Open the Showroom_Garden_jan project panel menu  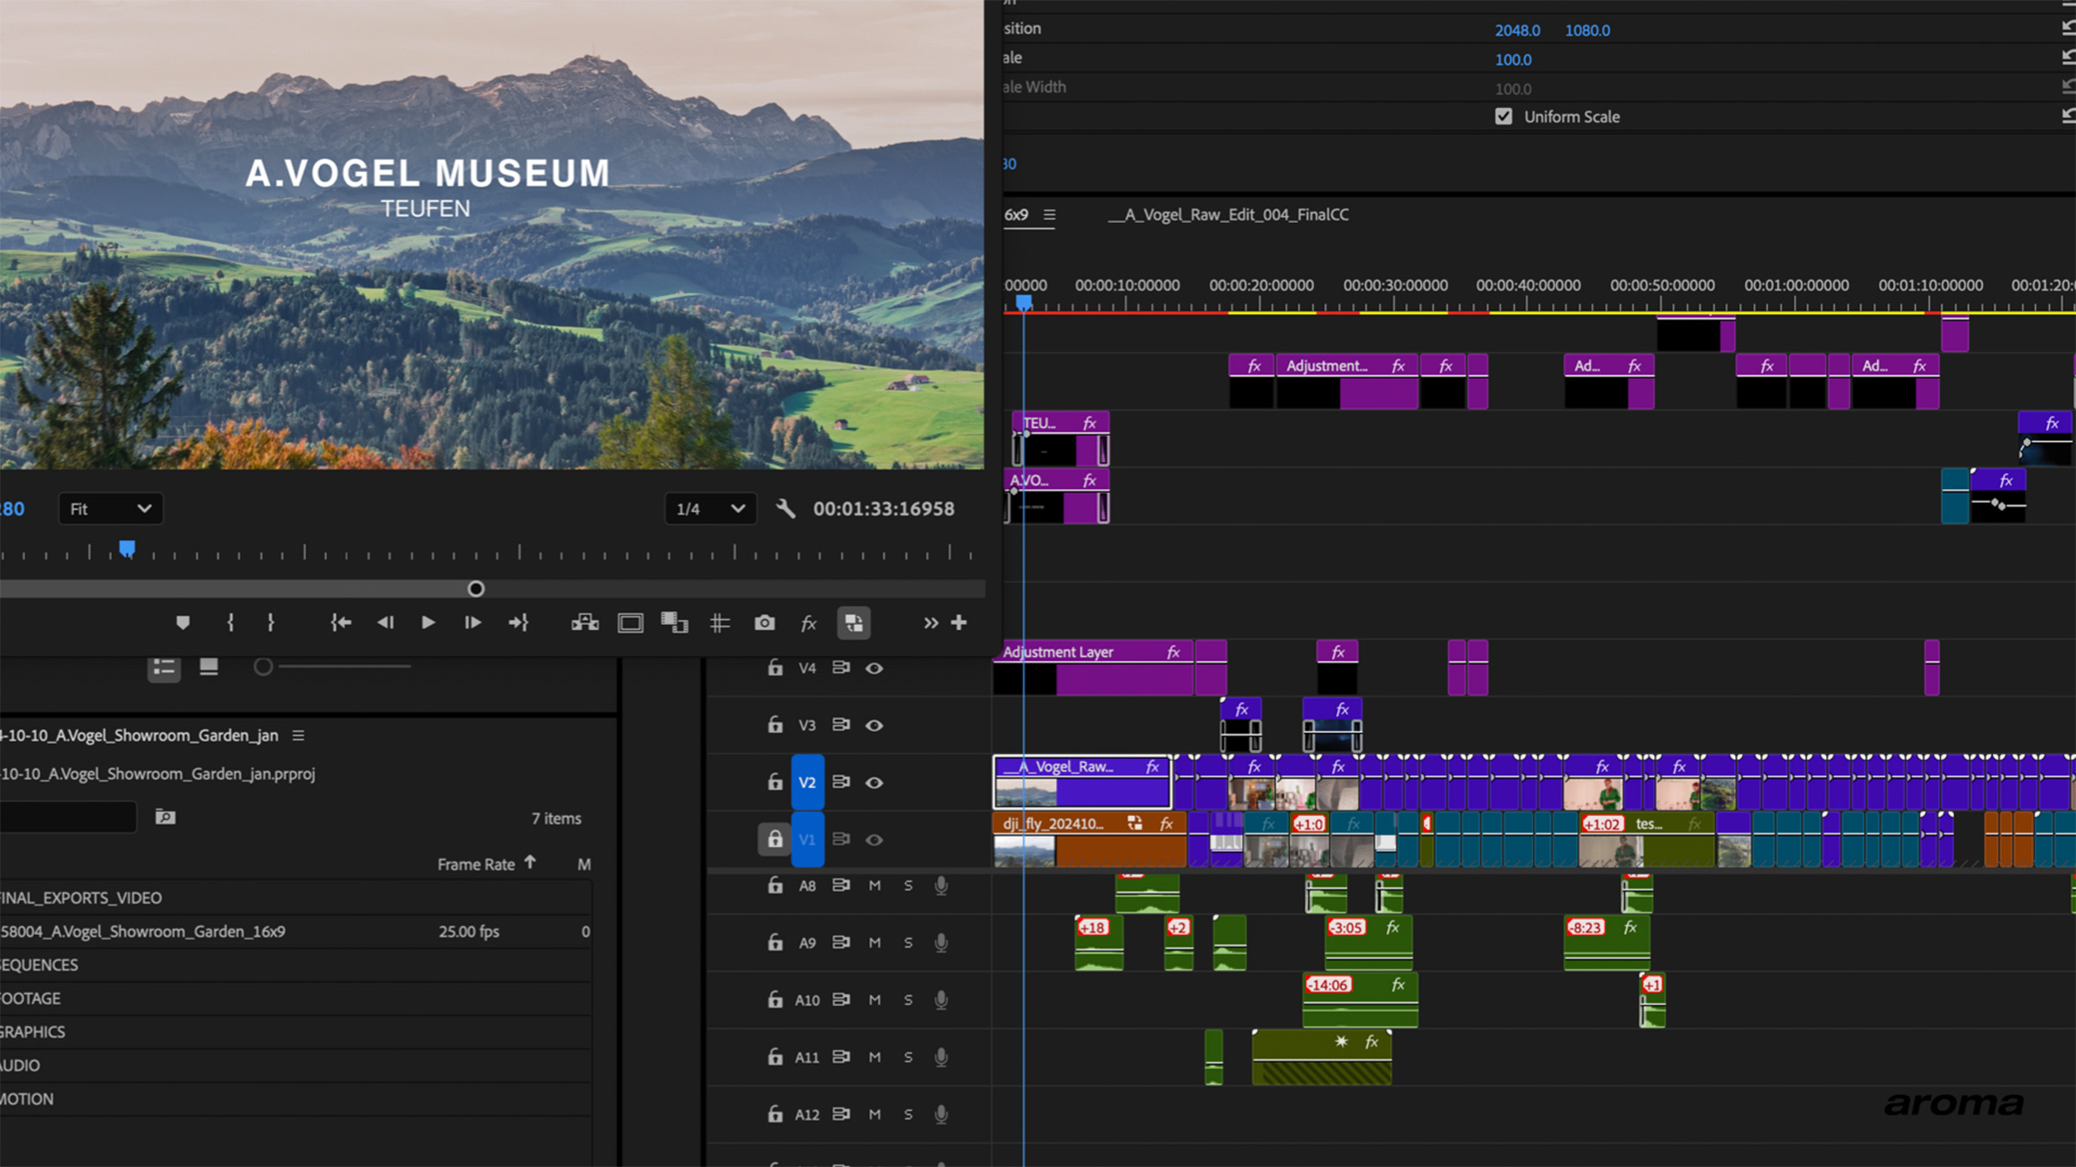click(298, 735)
